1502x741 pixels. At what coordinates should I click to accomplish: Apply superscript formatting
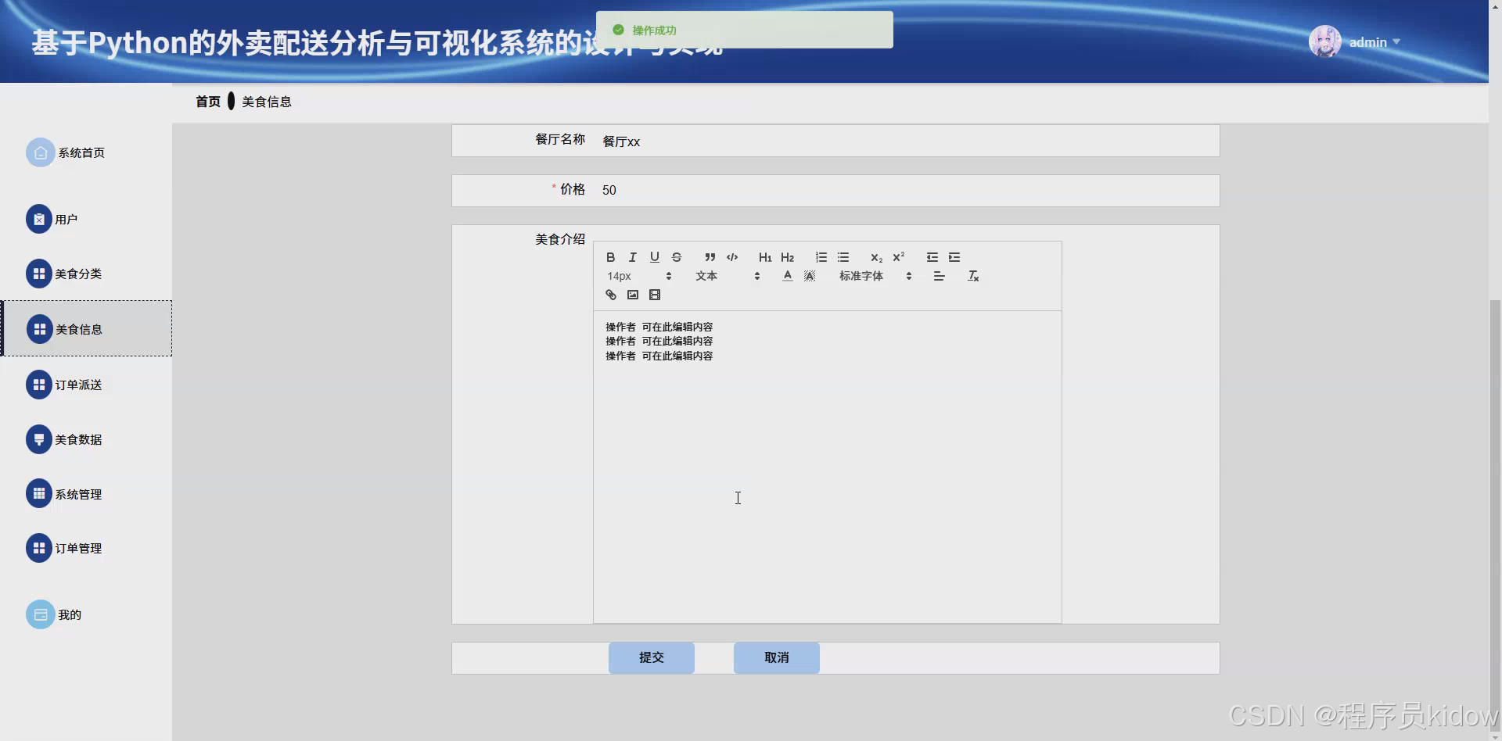898,257
